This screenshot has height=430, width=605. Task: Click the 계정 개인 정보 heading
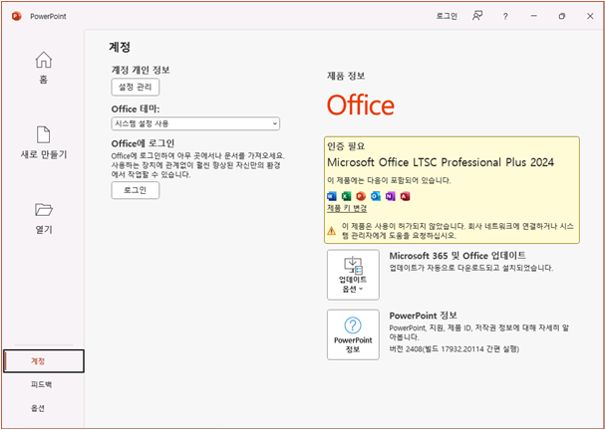point(141,70)
